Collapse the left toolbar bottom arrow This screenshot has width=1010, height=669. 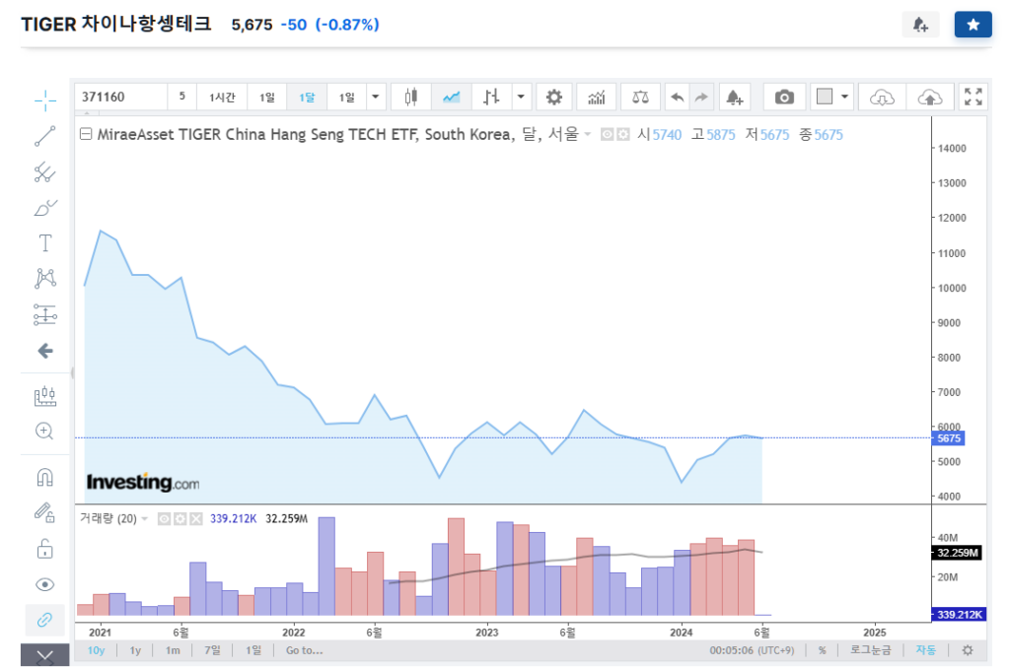[x=45, y=655]
